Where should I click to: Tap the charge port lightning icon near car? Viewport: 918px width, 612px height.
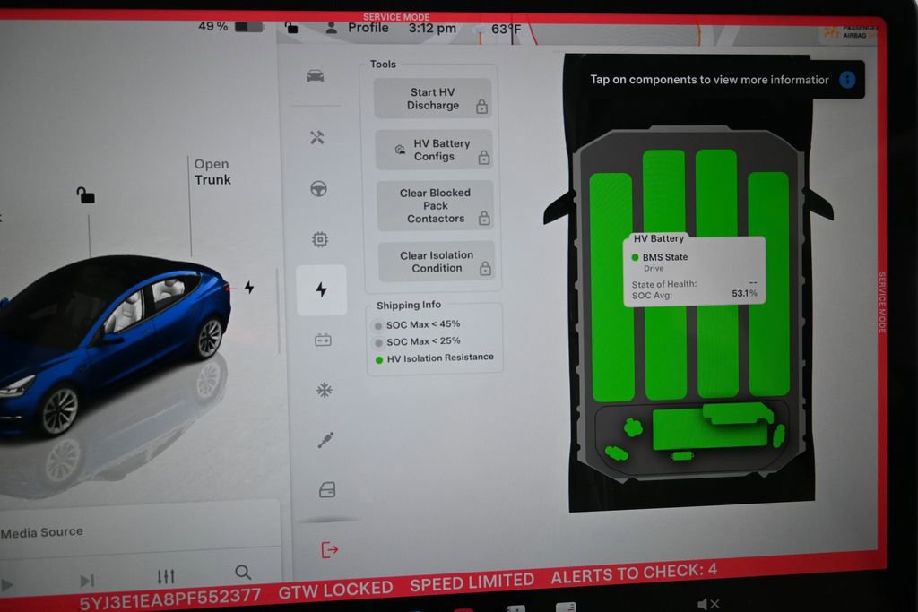(249, 287)
